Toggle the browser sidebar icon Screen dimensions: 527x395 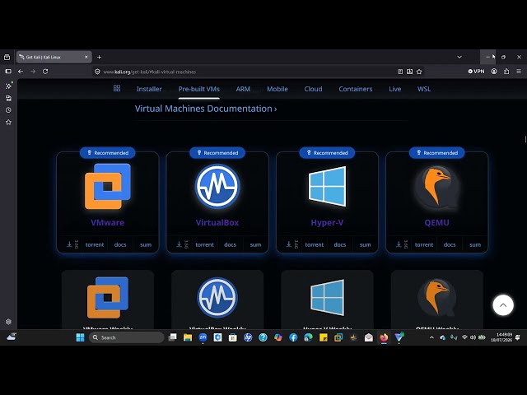click(x=8, y=72)
